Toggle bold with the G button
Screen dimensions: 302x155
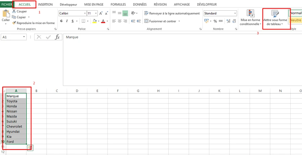point(61,21)
